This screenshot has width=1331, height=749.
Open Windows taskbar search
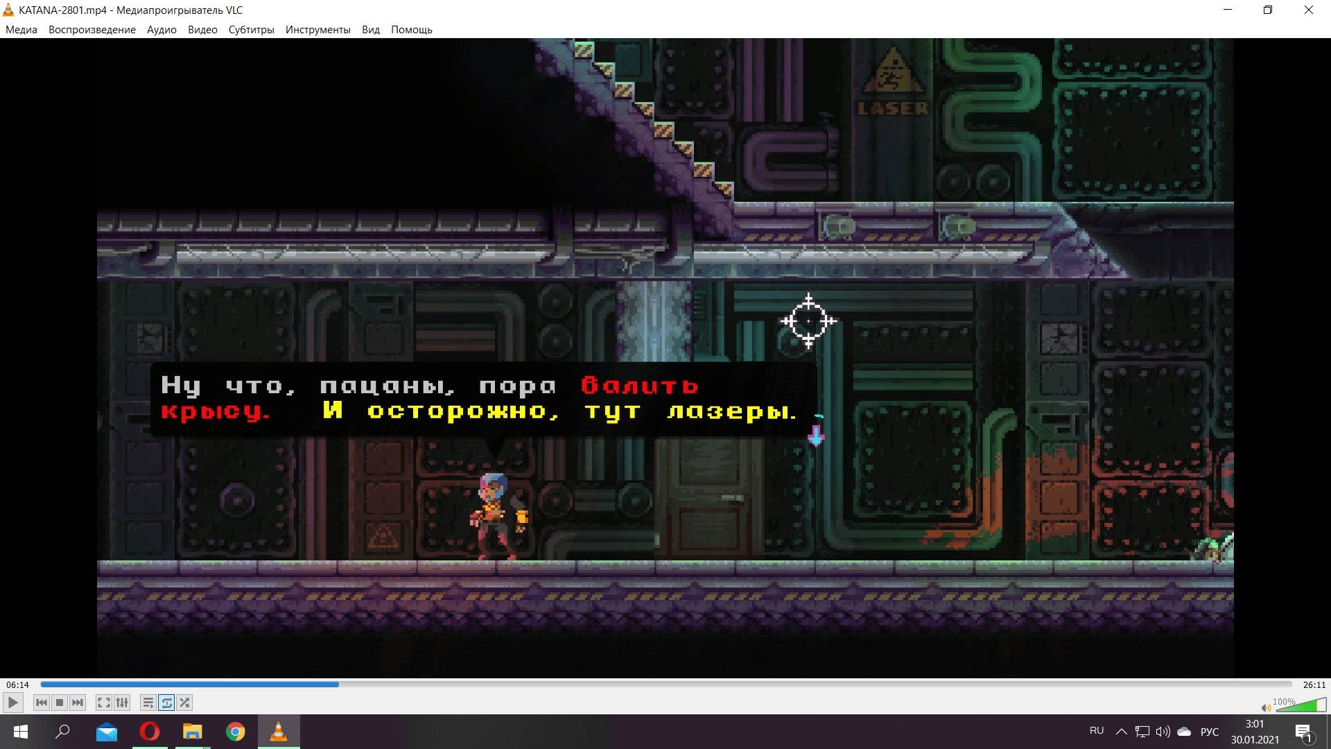63,732
